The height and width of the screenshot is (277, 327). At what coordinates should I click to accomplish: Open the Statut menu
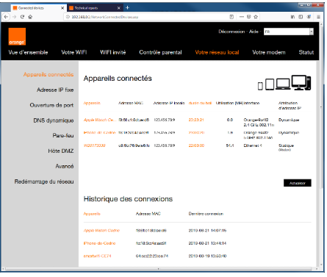click(x=306, y=52)
